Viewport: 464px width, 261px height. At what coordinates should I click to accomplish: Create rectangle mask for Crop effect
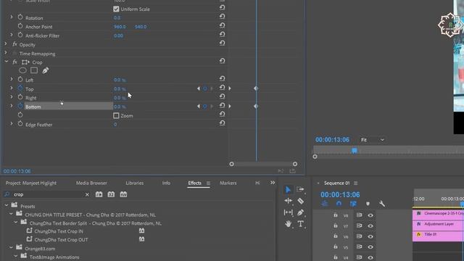(x=34, y=70)
